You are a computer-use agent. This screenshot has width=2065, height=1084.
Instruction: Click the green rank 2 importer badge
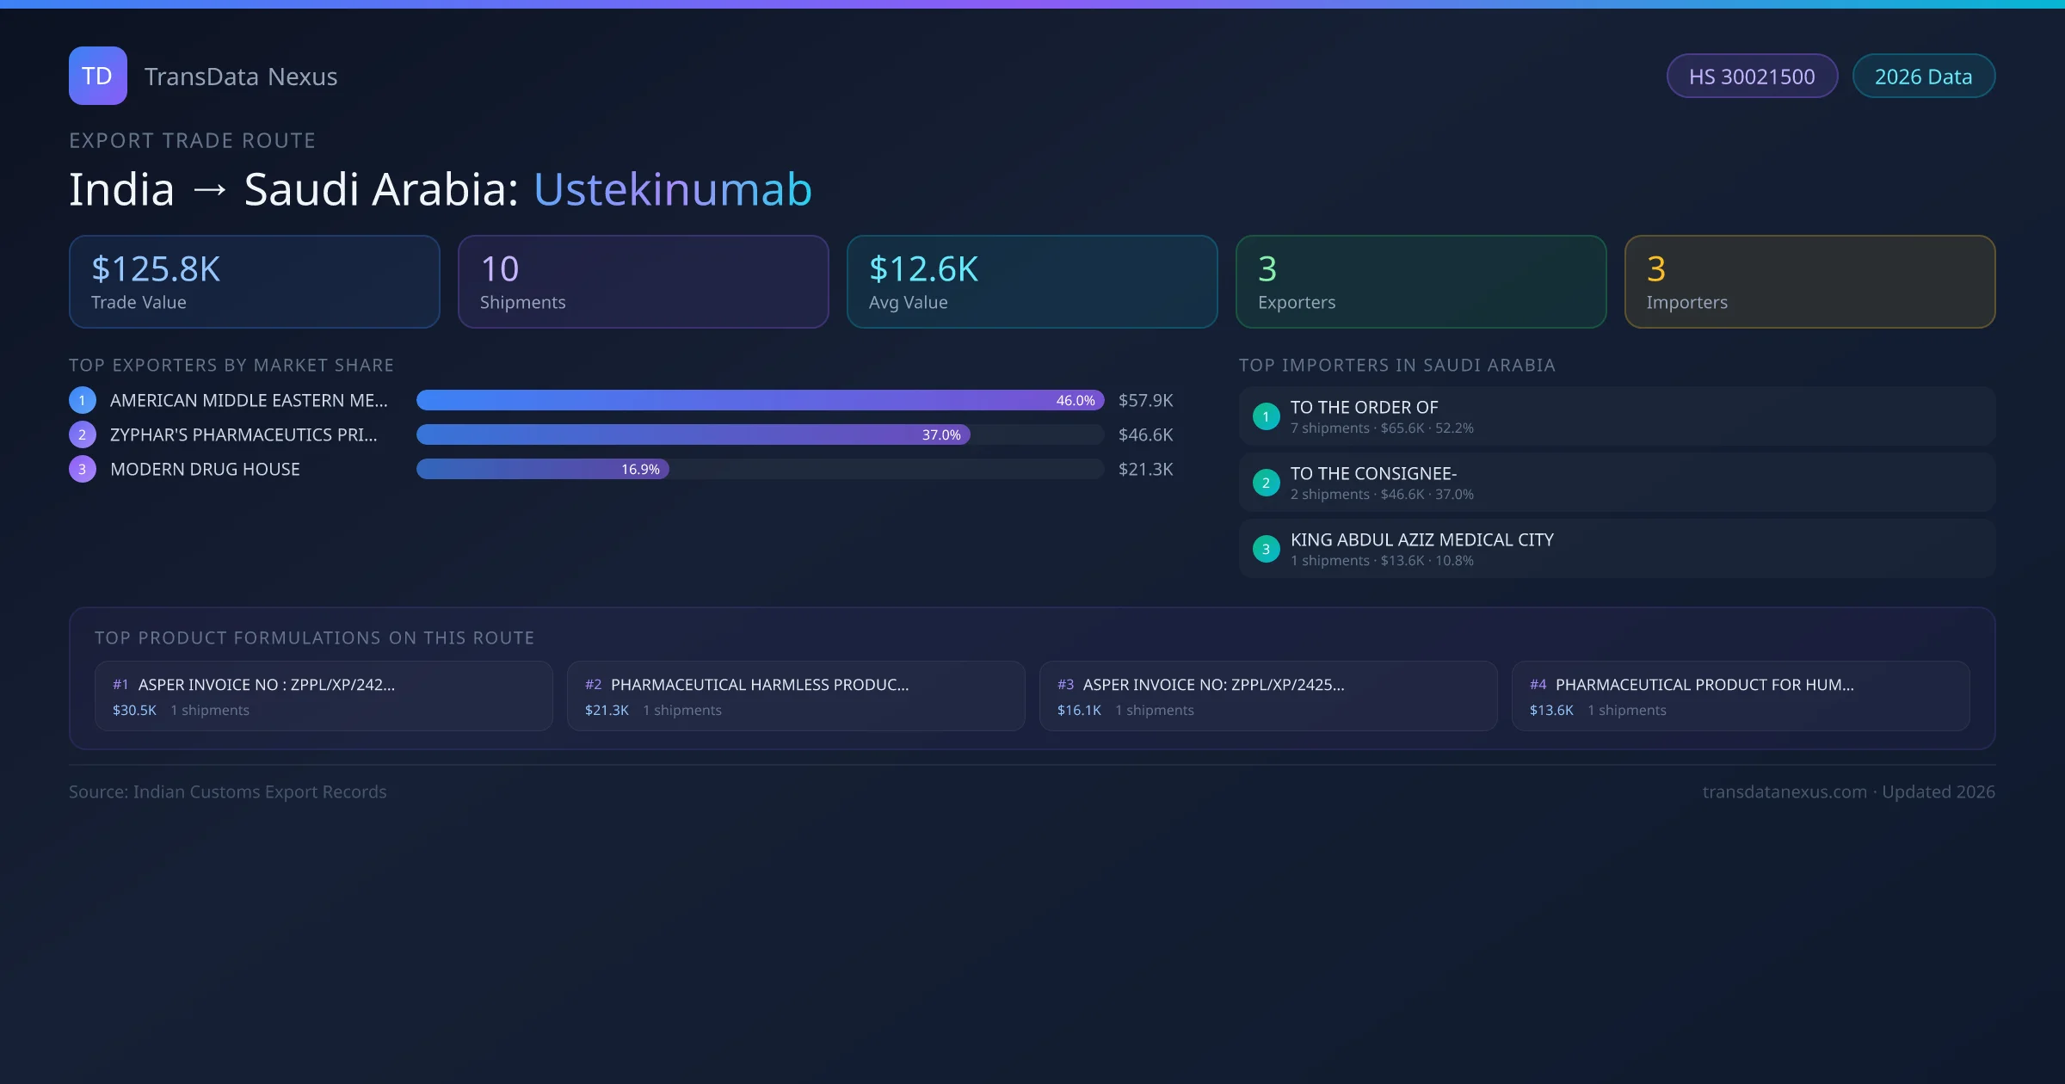point(1266,483)
